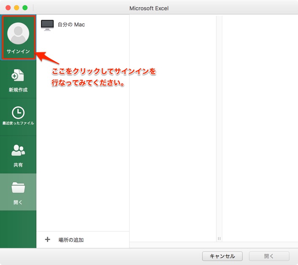Click the キャンセル button

(222, 256)
